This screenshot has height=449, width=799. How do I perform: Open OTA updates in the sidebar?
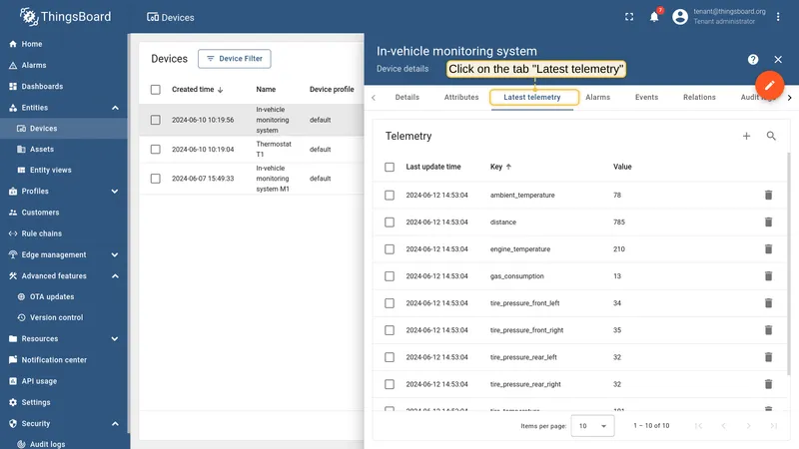tap(64, 296)
